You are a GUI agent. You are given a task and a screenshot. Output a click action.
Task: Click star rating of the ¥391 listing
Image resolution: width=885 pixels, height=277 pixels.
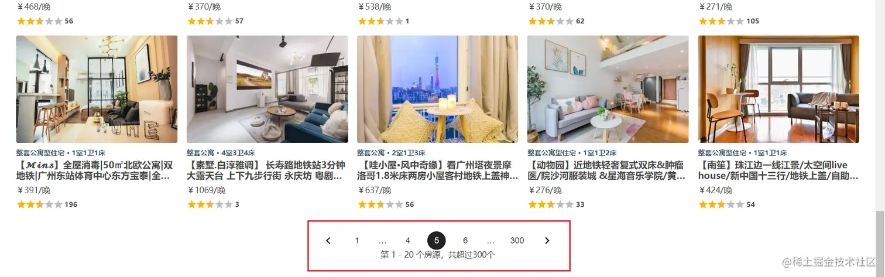[39, 204]
